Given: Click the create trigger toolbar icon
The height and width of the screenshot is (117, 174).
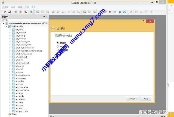Looking at the screenshot, I should (x=69, y=12).
